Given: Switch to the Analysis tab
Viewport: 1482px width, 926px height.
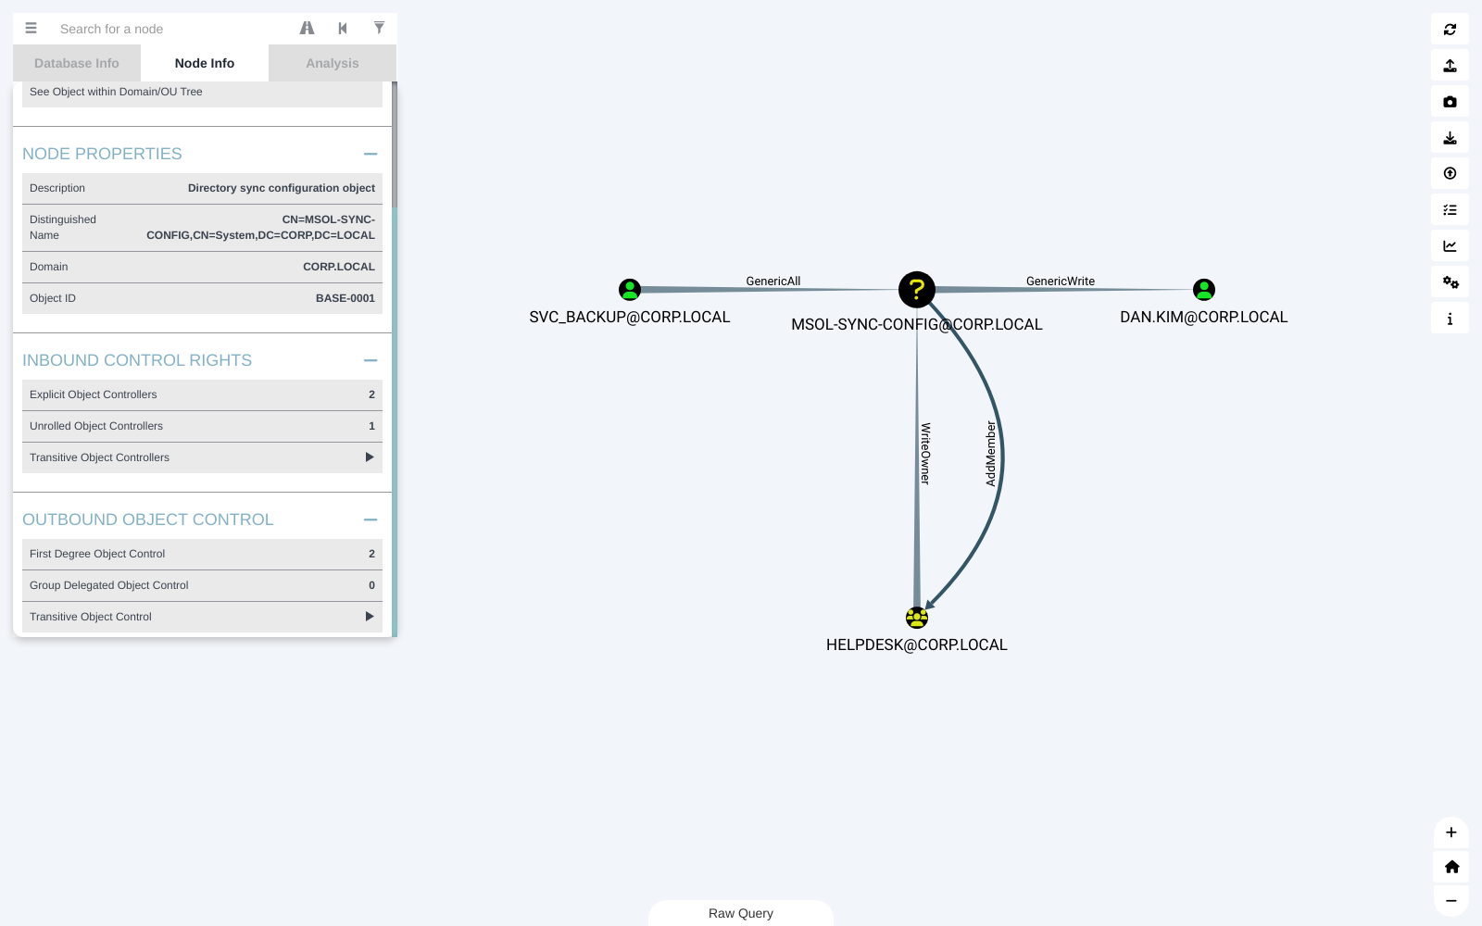Looking at the screenshot, I should tap(333, 63).
